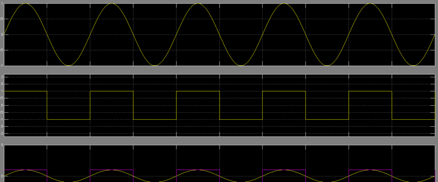Select the middle square wave plot area
The width and height of the screenshot is (438, 182).
220,105
